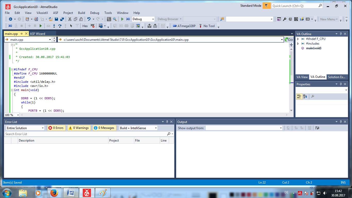This screenshot has height=198, width=352.
Task: Save main.cpp with the Save icon
Action: [x=56, y=19]
